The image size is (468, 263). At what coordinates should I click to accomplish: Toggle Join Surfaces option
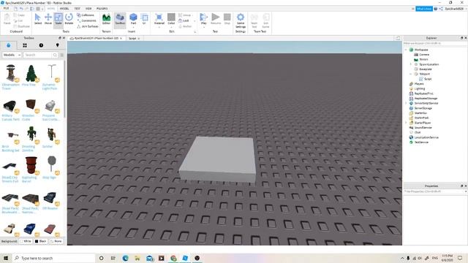point(88,26)
